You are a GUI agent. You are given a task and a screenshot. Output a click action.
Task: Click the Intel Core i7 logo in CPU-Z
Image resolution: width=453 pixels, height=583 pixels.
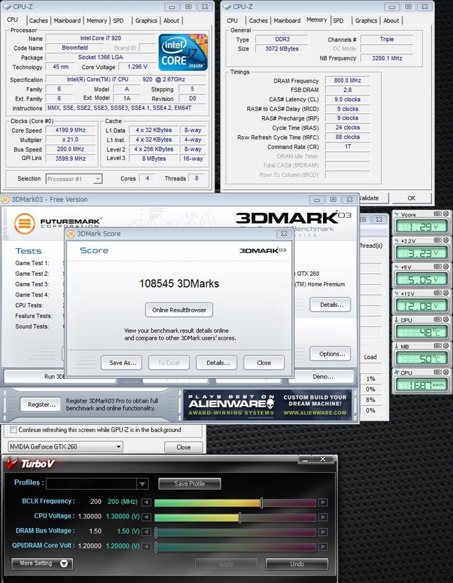183,52
